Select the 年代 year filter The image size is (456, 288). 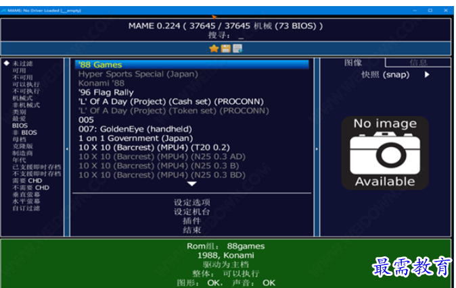[x=19, y=160]
